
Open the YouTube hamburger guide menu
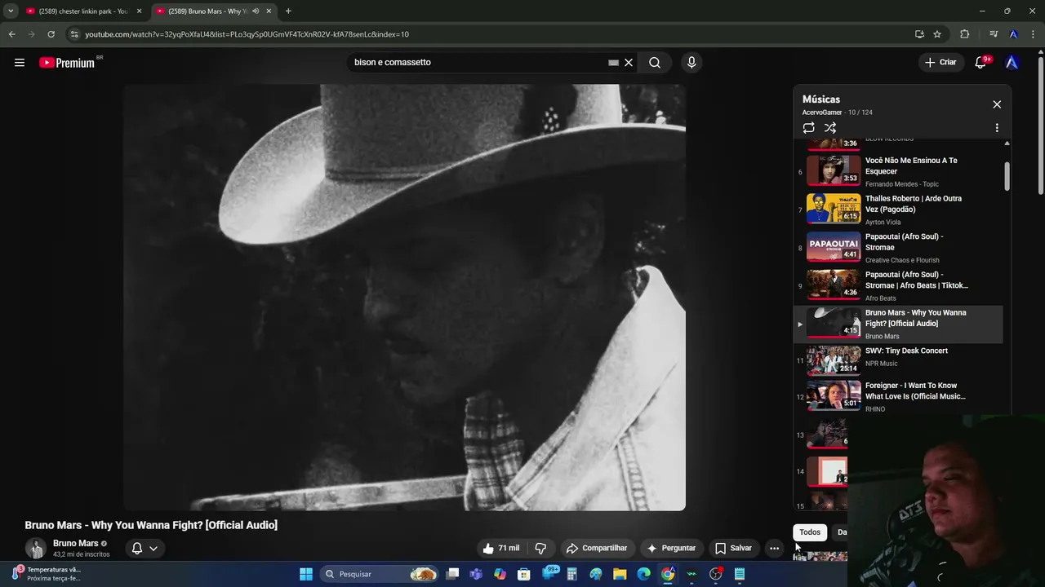coord(20,62)
